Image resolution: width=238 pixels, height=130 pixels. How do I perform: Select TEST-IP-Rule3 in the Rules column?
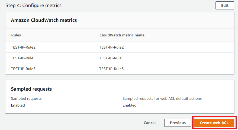23,69
